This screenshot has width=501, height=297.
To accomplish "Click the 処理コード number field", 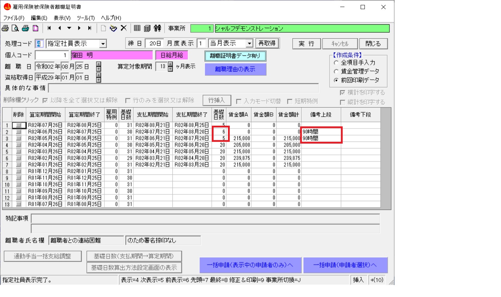I will (39, 44).
